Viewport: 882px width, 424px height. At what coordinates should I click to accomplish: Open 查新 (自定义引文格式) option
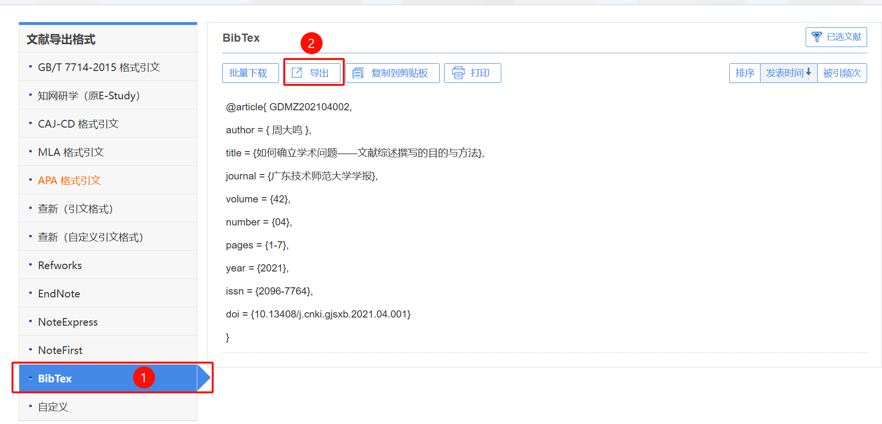click(90, 237)
